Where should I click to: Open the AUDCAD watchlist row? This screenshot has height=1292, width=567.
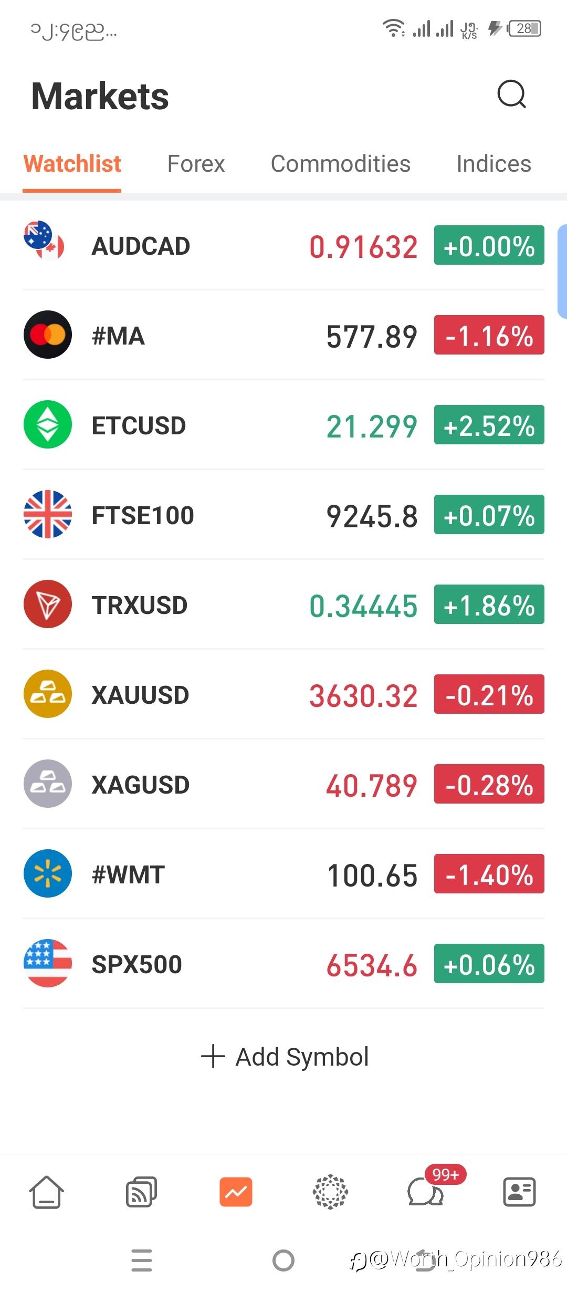point(210,246)
